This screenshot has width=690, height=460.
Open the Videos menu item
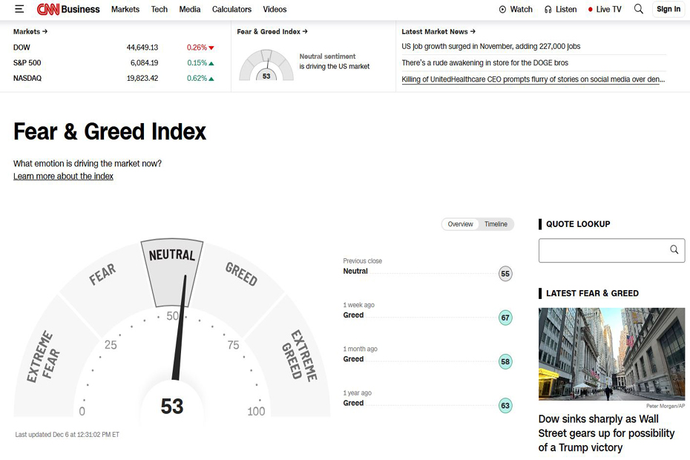pos(275,9)
